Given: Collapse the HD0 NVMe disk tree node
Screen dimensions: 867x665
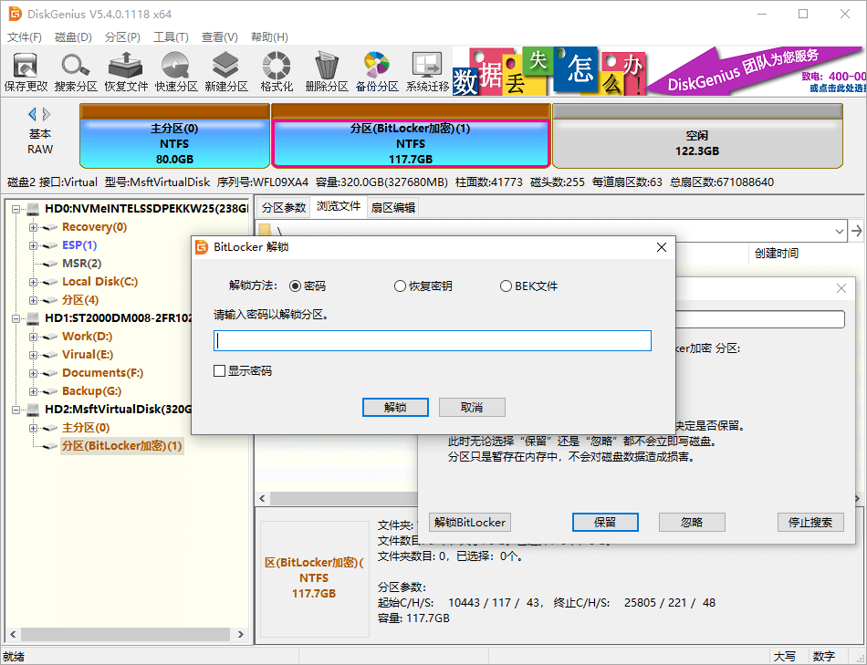Looking at the screenshot, I should (x=16, y=209).
